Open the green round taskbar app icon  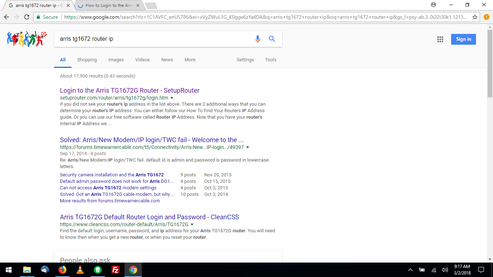[x=98, y=270]
